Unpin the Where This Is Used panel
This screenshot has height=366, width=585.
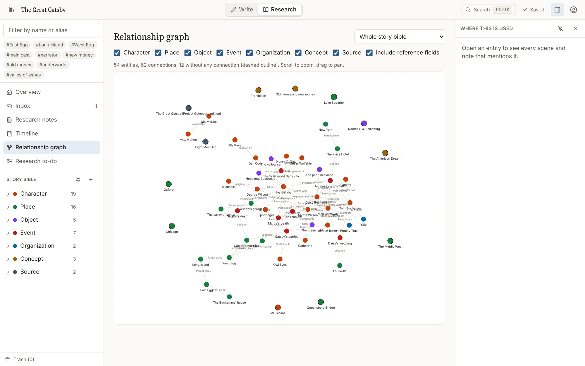pos(560,28)
